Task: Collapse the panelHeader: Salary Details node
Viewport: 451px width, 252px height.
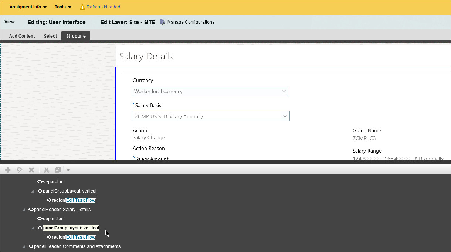Action: (x=24, y=210)
